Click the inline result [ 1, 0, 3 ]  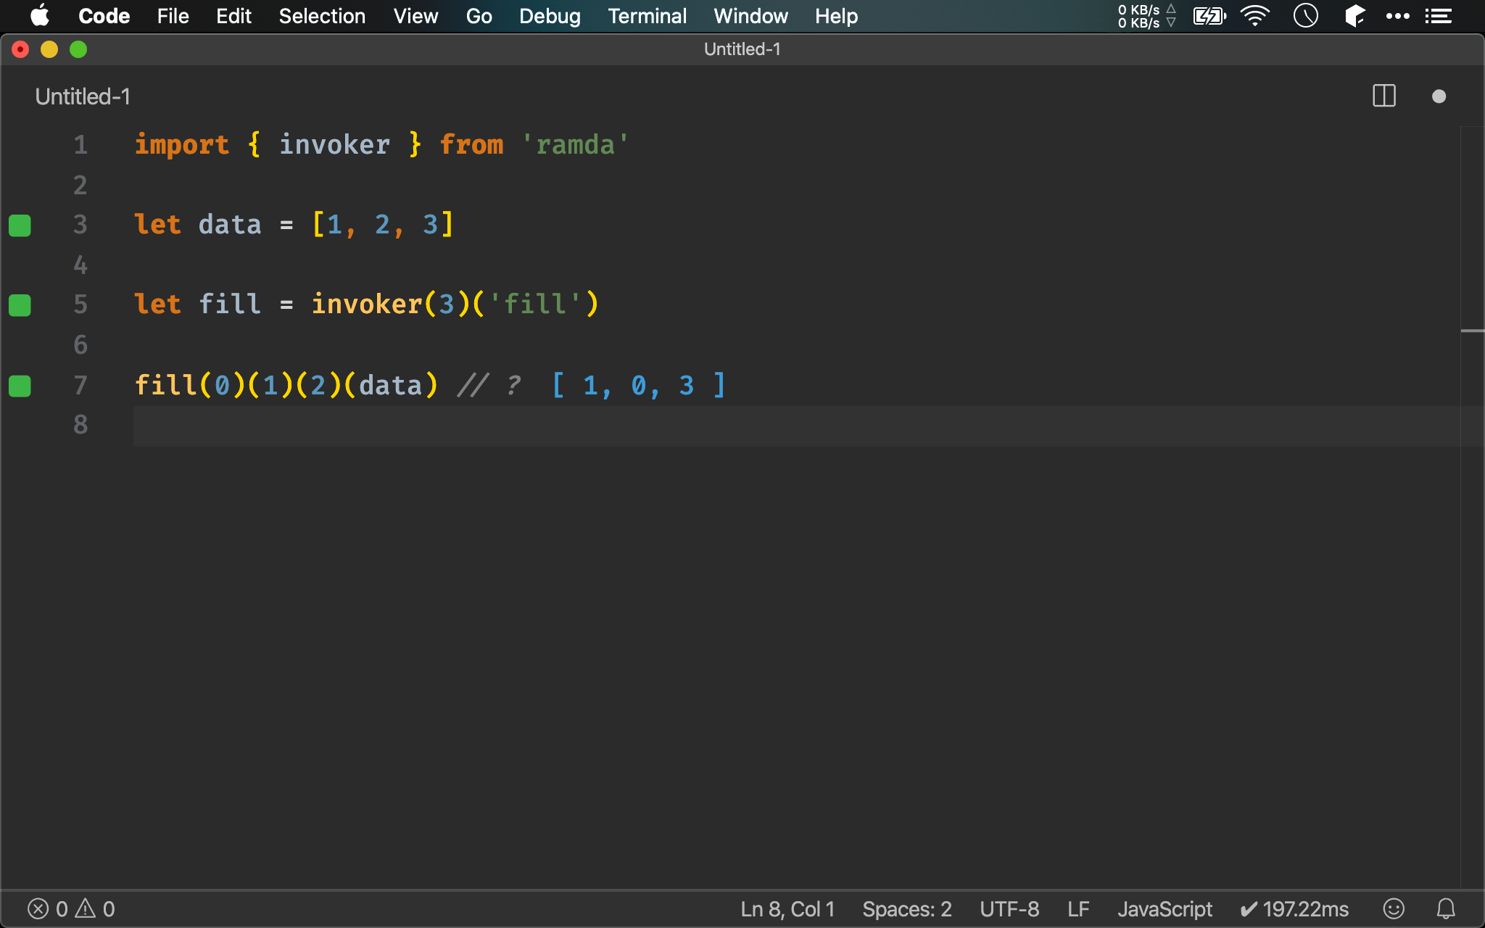(639, 385)
